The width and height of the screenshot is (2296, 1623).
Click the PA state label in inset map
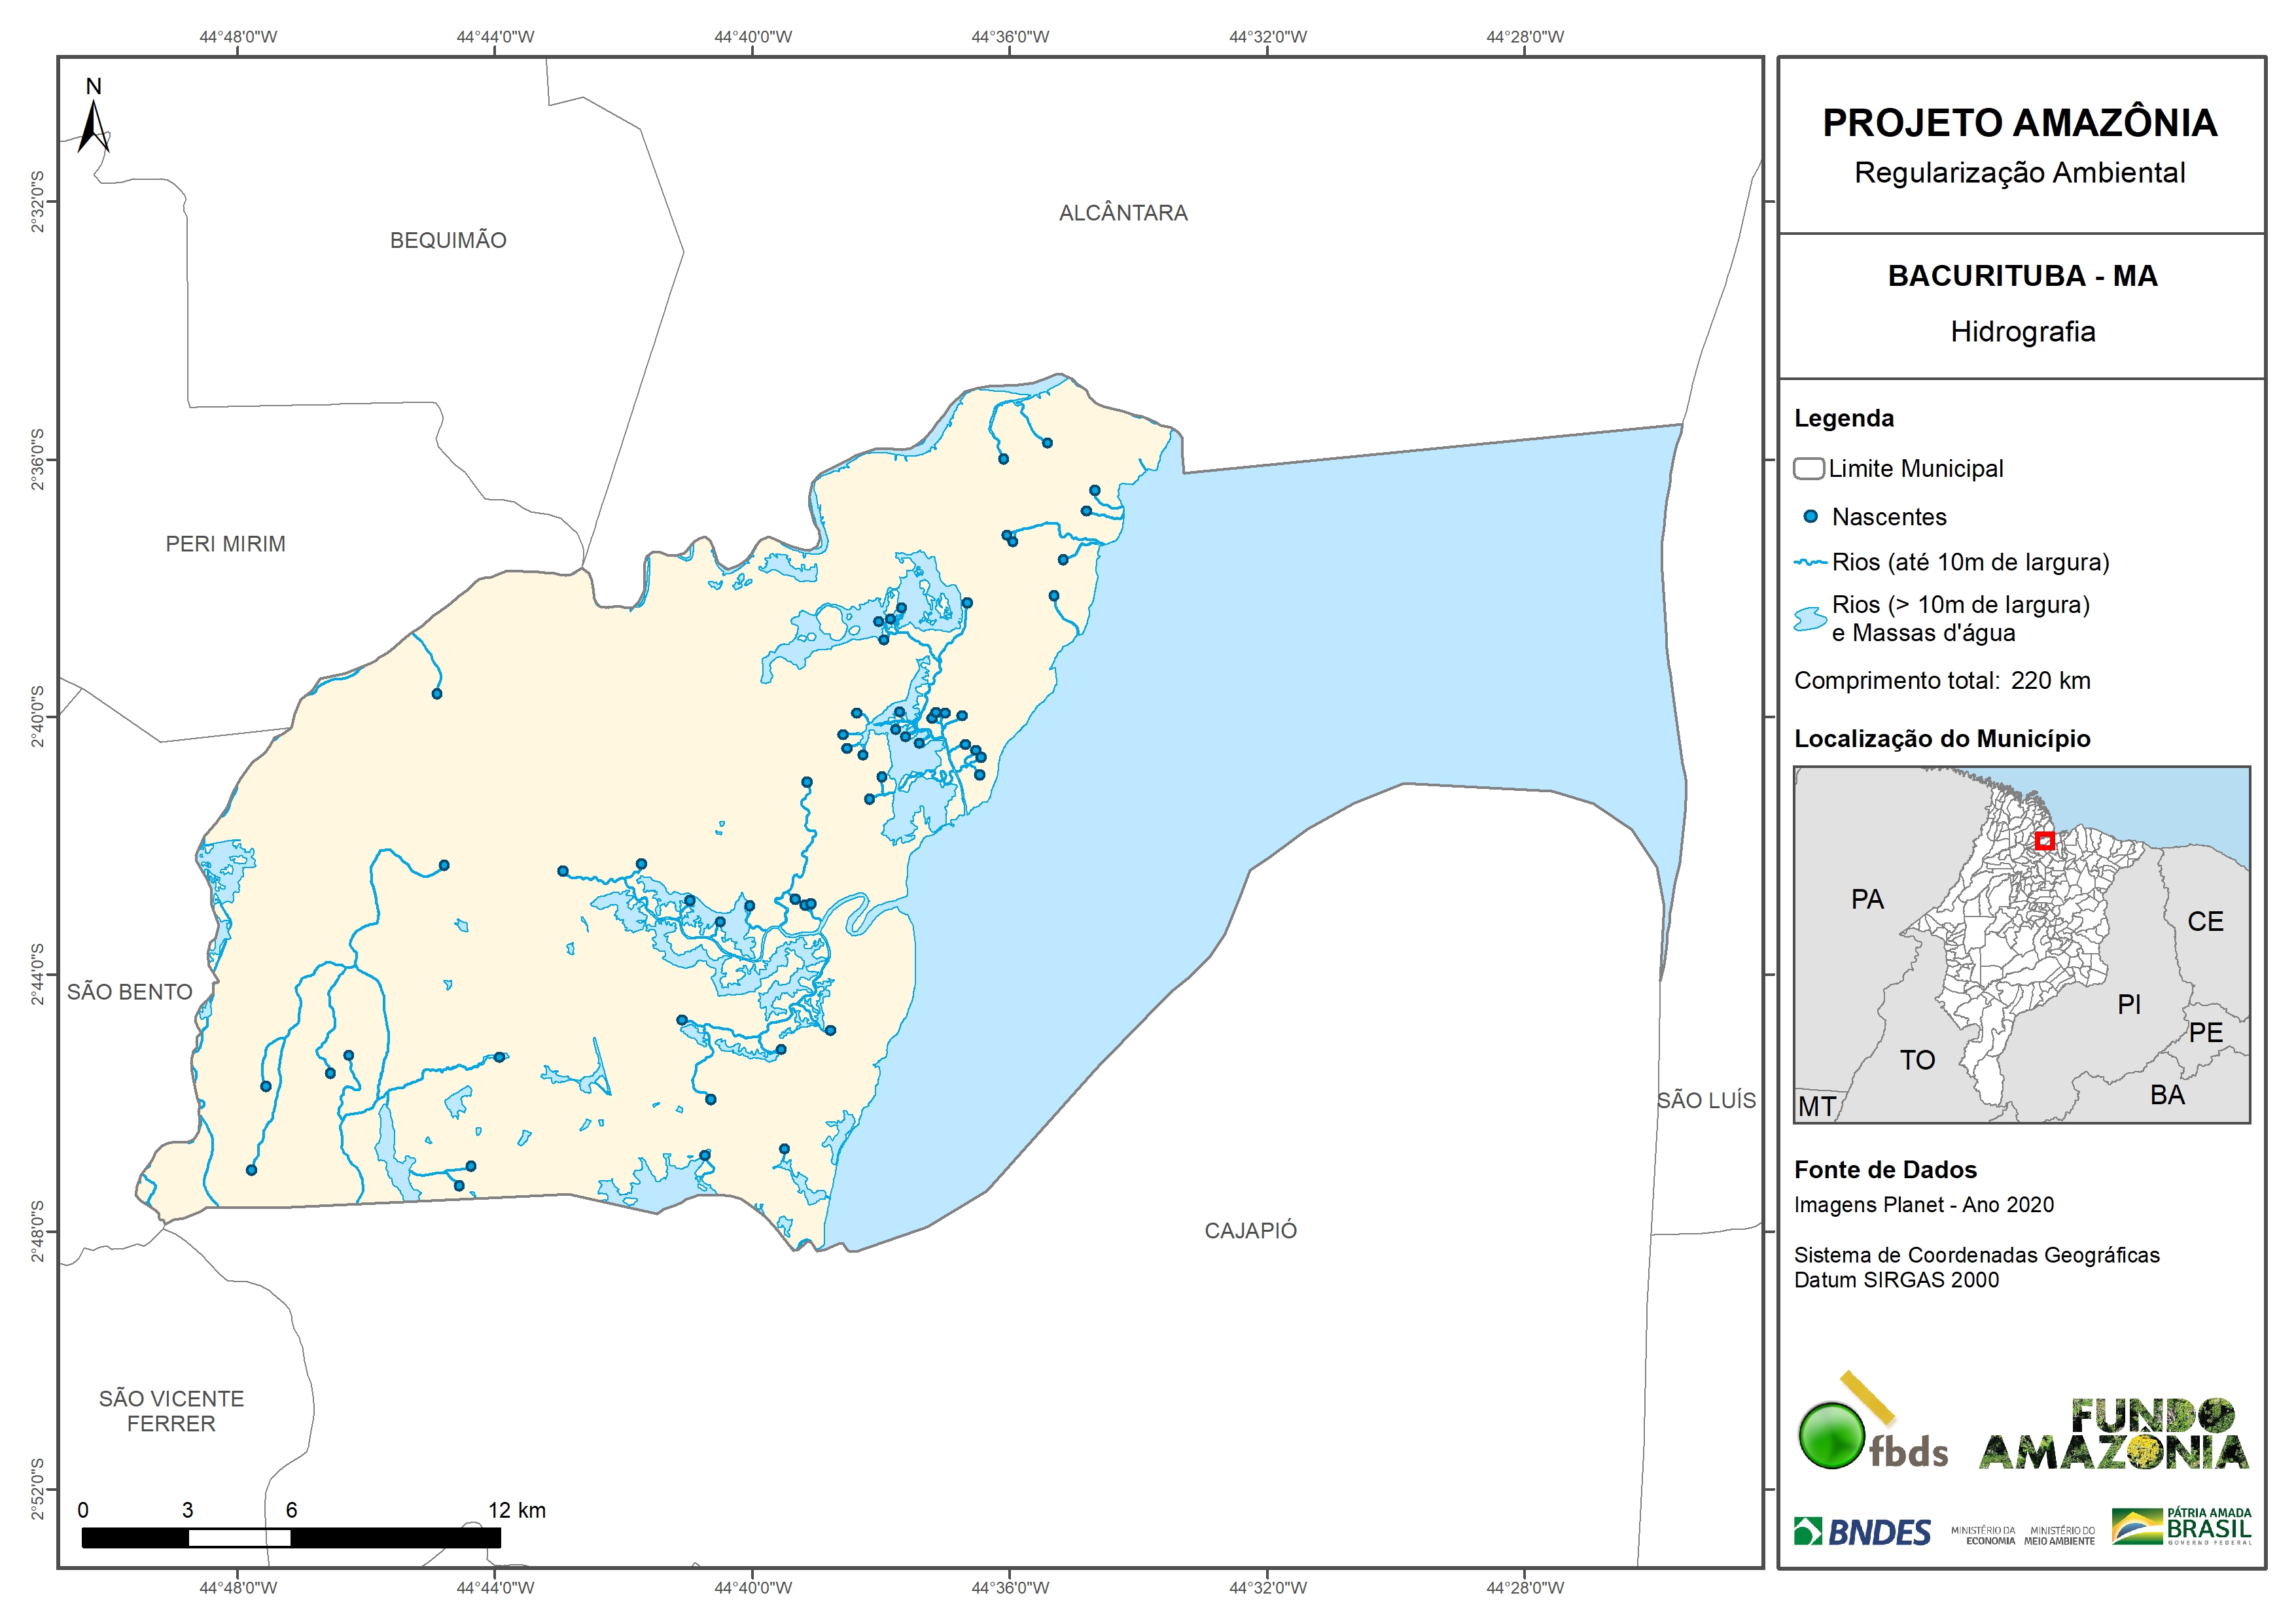pyautogui.click(x=1867, y=900)
